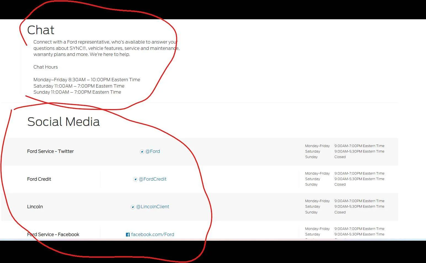This screenshot has width=426, height=263.
Task: Click '9:00AM-5:30PM Eastern Time' in Ford Credit row
Action: point(359,179)
